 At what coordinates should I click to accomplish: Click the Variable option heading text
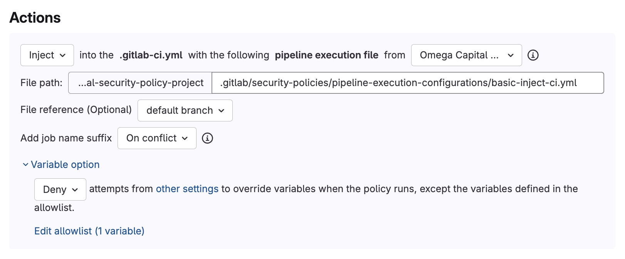pyautogui.click(x=66, y=164)
